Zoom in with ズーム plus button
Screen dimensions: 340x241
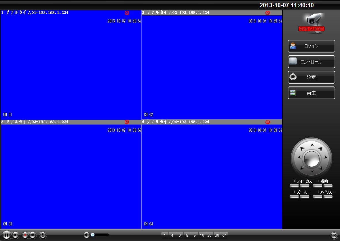pos(294,197)
